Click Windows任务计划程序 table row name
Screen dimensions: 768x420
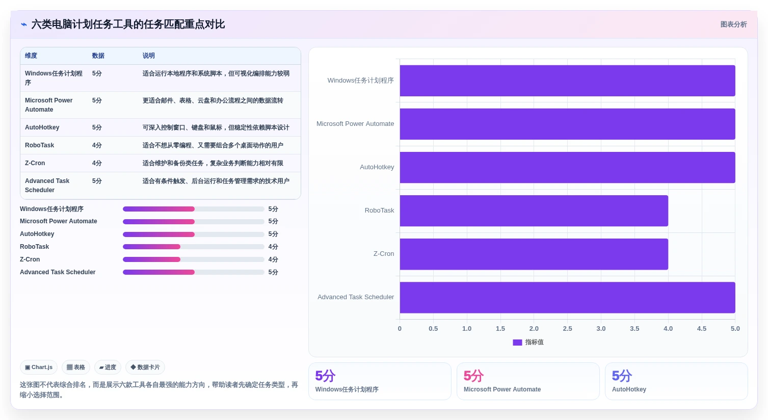pyautogui.click(x=54, y=78)
